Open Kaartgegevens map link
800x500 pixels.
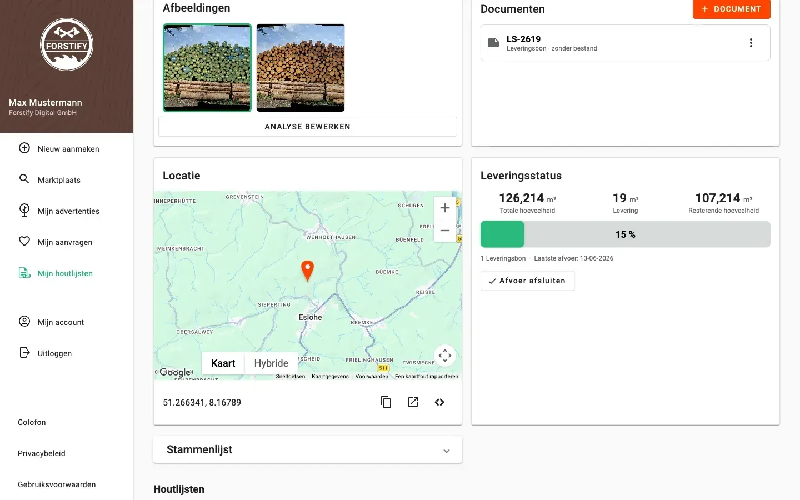click(330, 377)
